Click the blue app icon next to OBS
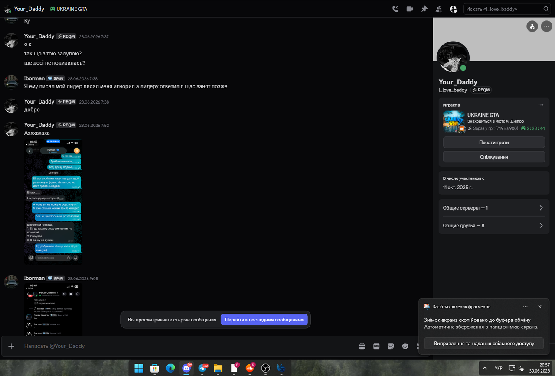The image size is (555, 376). click(281, 368)
